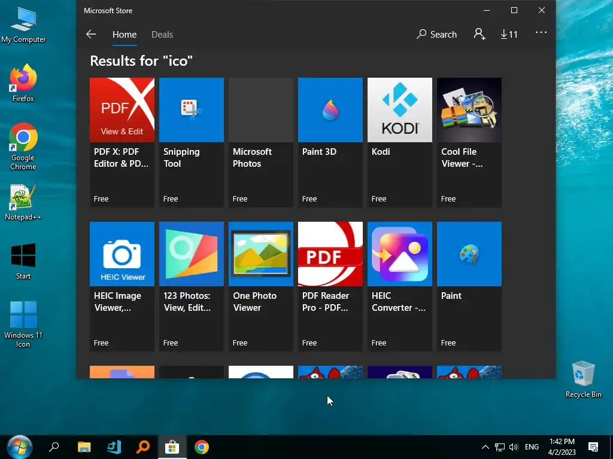This screenshot has width=613, height=459.
Task: Select the 123 Photos app icon
Action: (192, 253)
